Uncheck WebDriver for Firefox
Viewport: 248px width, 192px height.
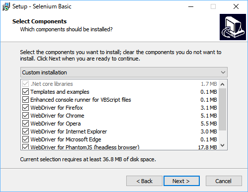[25, 108]
